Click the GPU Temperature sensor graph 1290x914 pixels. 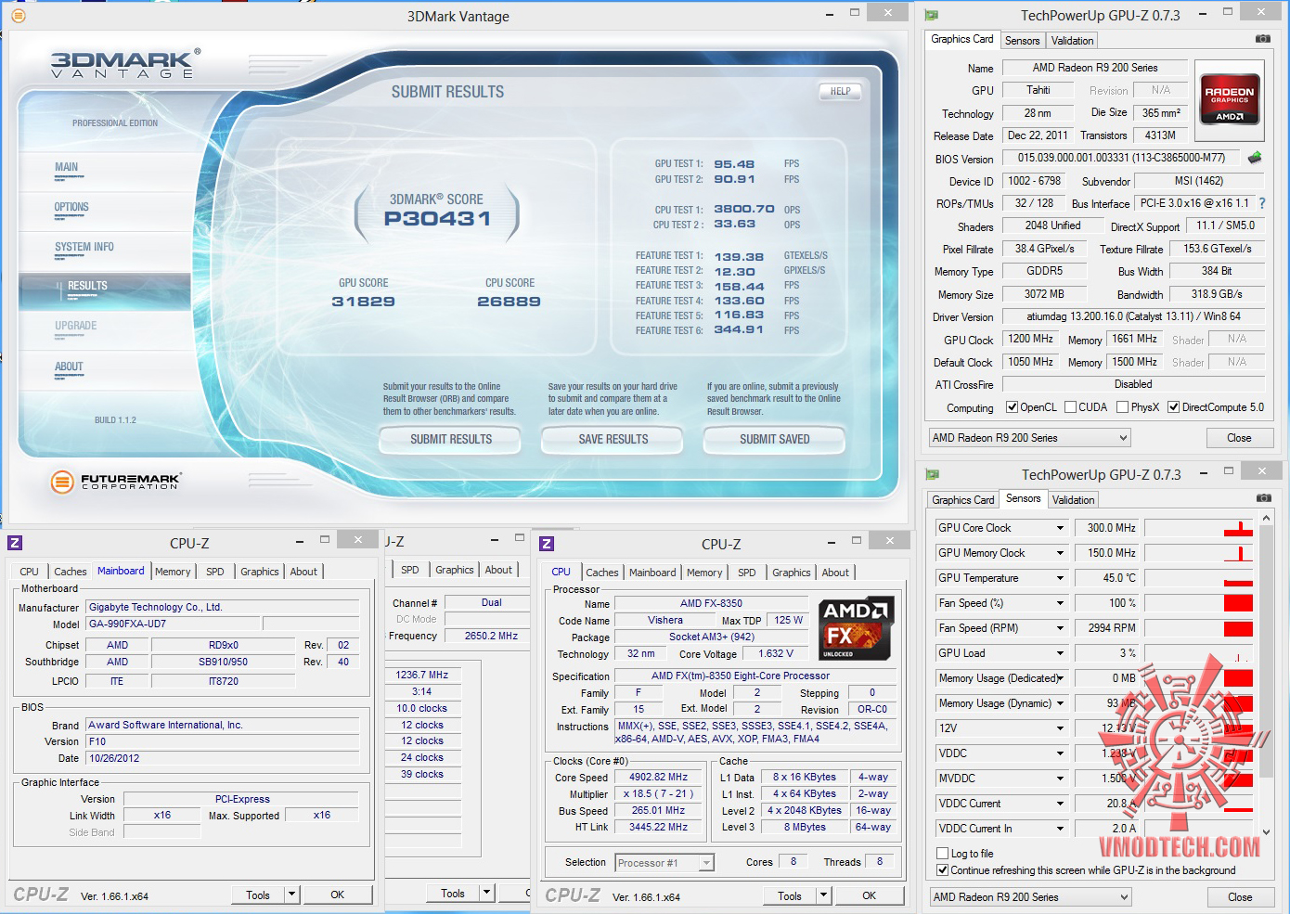1198,578
